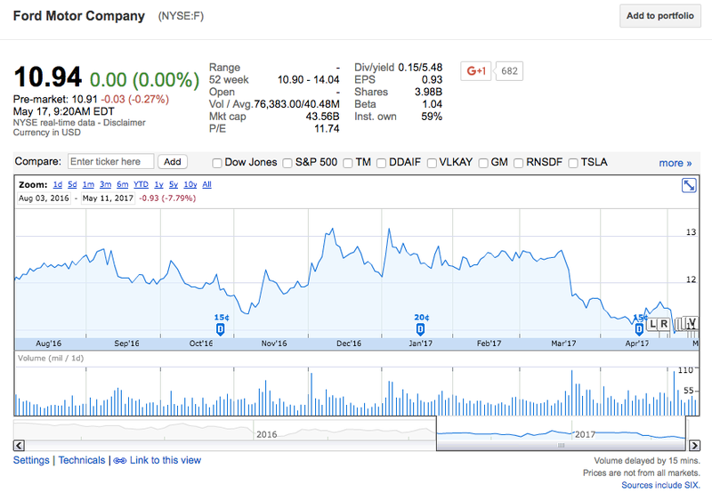Select the YTD zoom range

(141, 184)
